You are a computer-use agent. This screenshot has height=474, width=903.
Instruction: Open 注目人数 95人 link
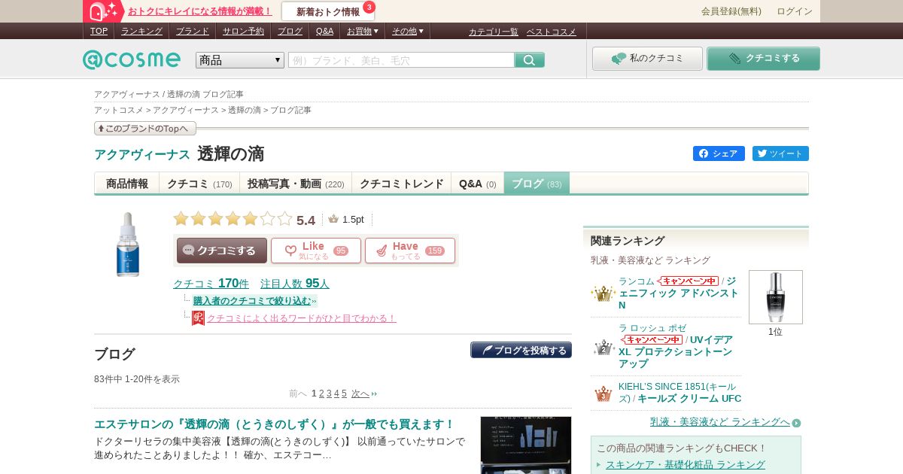295,284
